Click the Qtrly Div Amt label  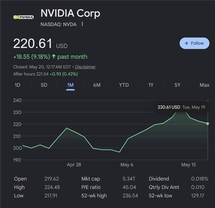coord(164,187)
